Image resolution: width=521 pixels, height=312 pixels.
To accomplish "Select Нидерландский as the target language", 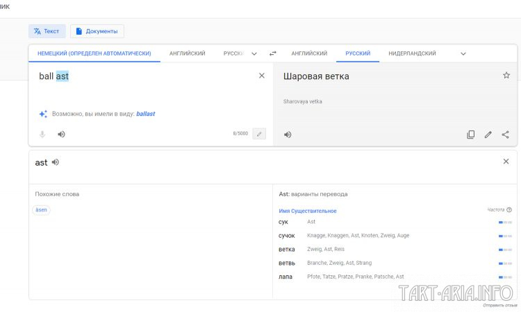I will (x=412, y=53).
